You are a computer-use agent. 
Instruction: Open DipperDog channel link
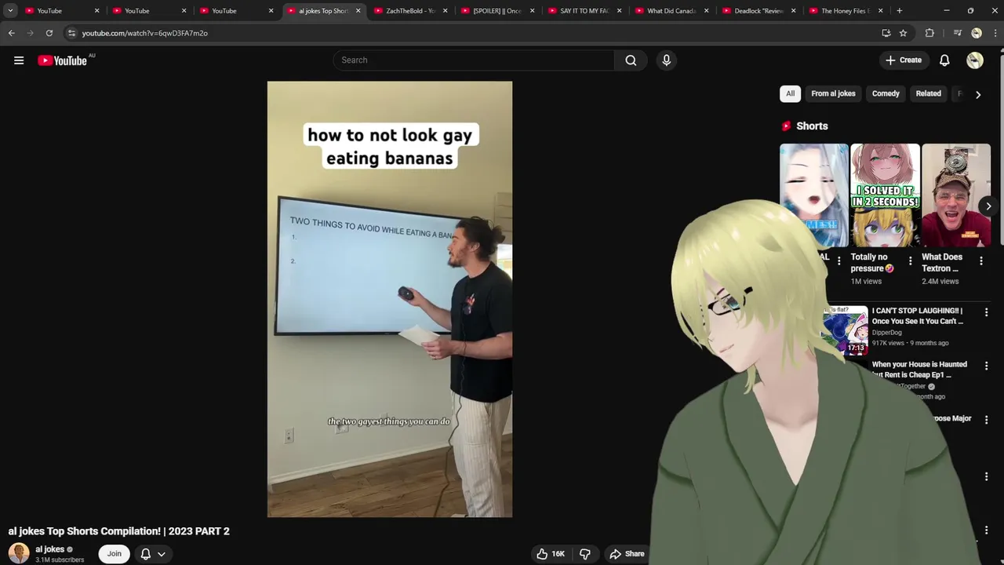tap(886, 333)
